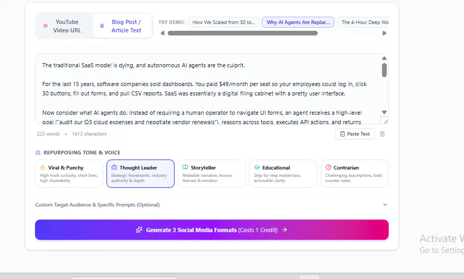The width and height of the screenshot is (464, 279).
Task: Click the "TRY DEMO:" label
Action: pos(171,22)
